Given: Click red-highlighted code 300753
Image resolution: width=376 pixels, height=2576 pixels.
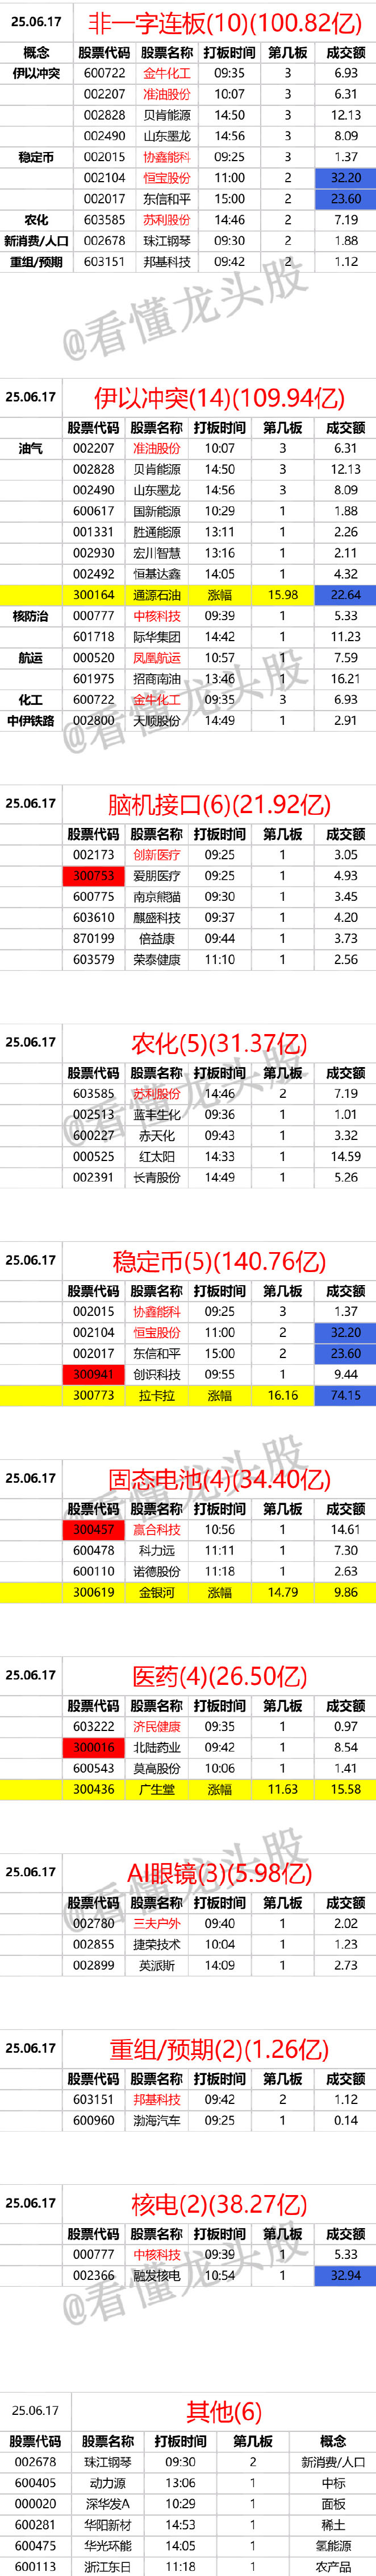Looking at the screenshot, I should (x=94, y=876).
